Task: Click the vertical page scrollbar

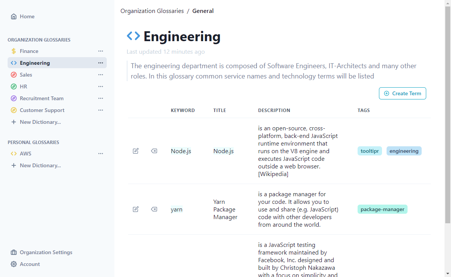Action: pos(448,114)
